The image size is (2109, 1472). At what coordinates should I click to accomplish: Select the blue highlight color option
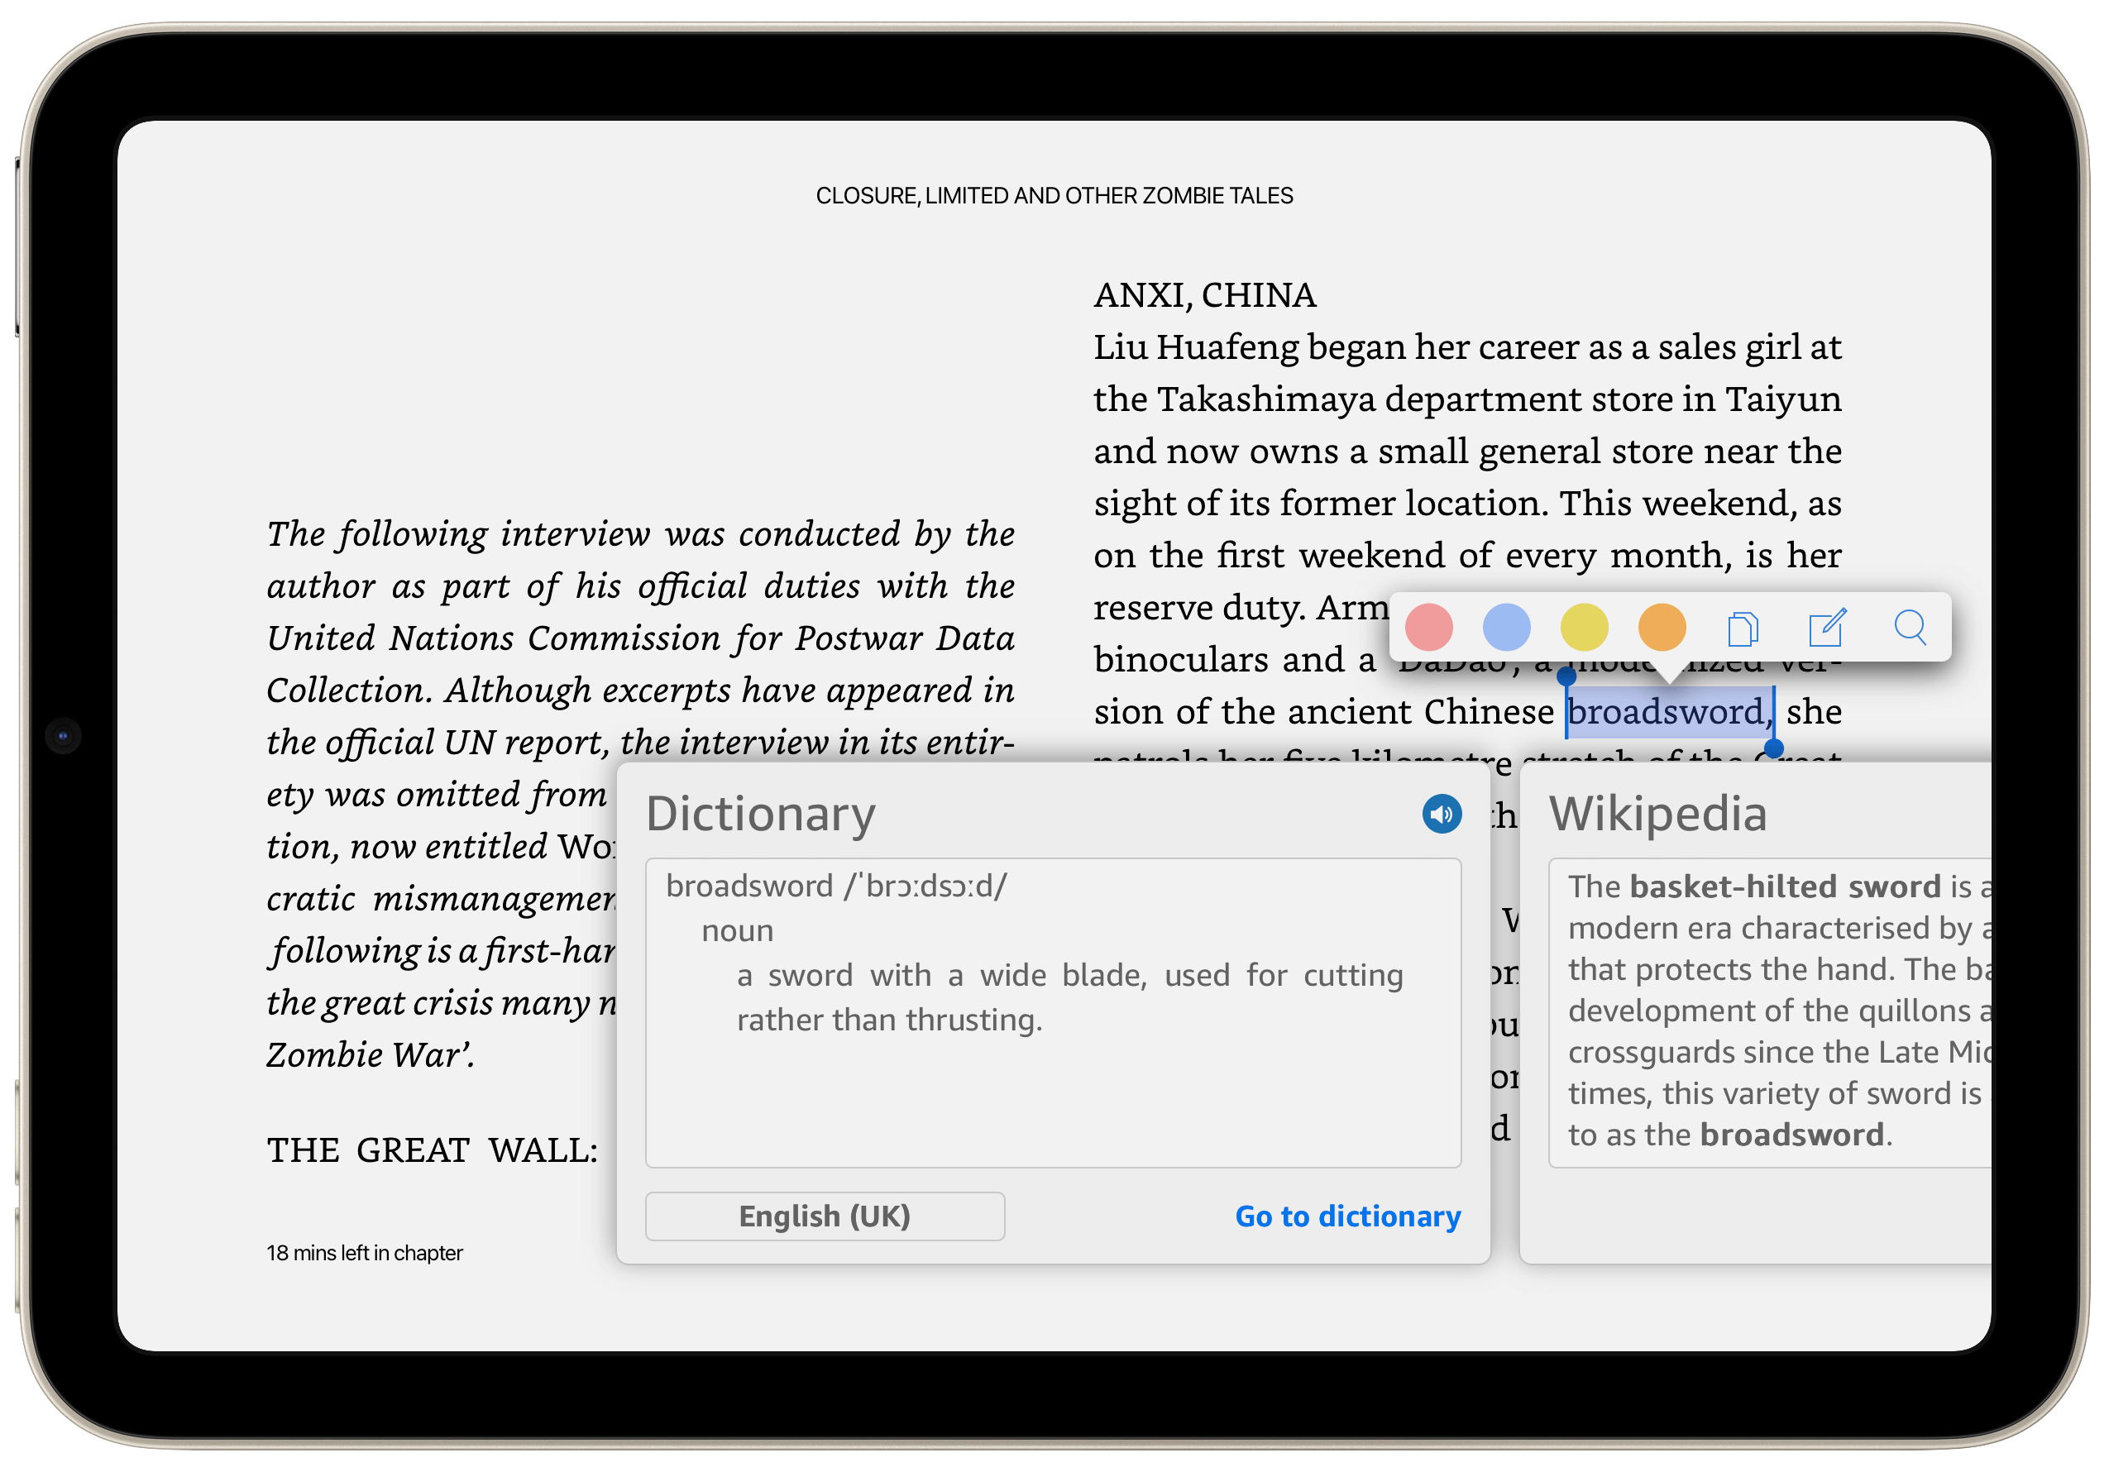(x=1504, y=626)
